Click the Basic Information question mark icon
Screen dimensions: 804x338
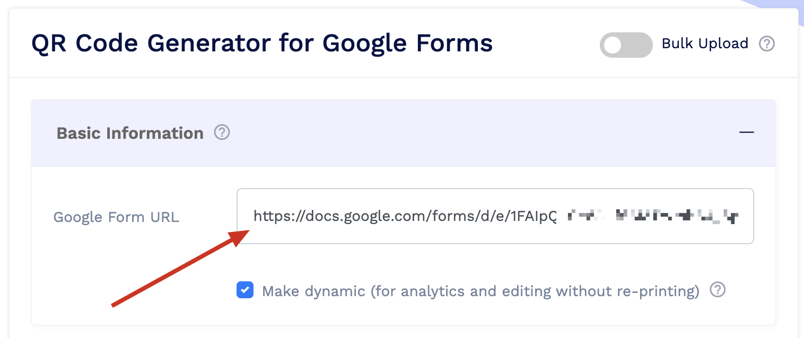222,132
